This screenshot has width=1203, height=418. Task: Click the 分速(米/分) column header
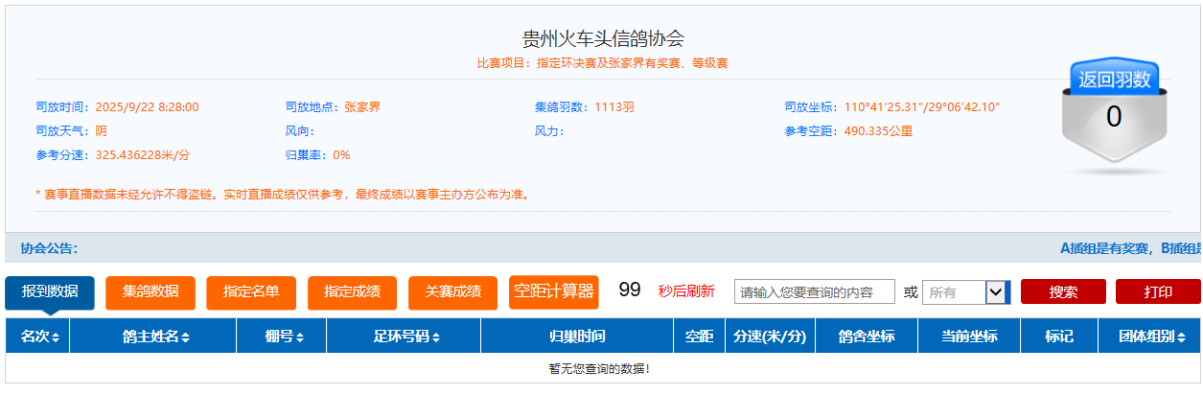[x=770, y=337]
